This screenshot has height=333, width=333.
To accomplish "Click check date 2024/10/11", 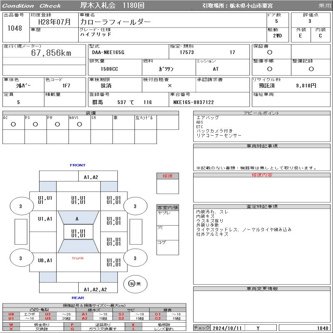I will [227, 328].
